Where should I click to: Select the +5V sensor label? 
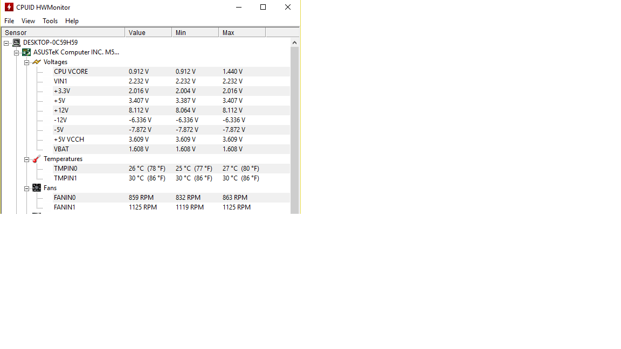click(x=59, y=101)
